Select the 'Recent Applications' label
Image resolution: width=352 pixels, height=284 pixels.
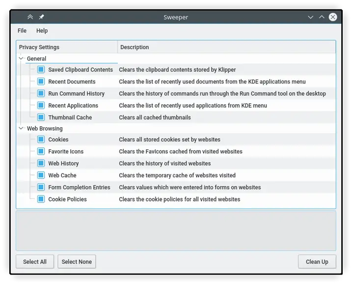(x=73, y=105)
